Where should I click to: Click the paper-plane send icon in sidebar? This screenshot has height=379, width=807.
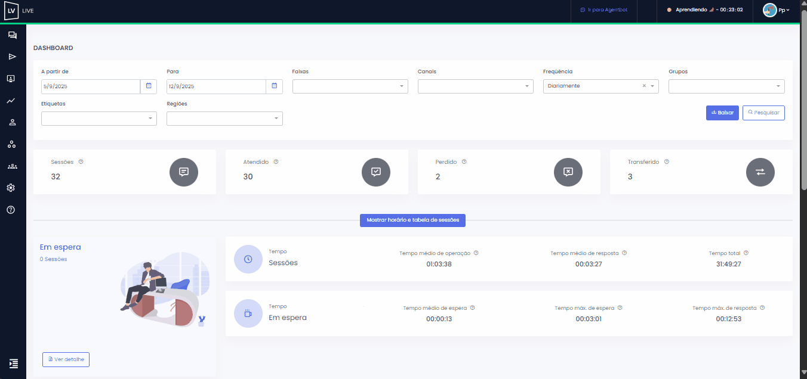click(x=12, y=57)
